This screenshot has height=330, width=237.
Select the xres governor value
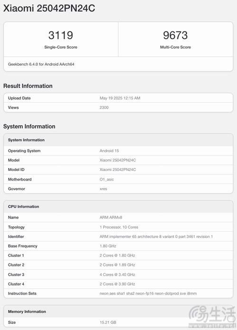click(x=103, y=189)
